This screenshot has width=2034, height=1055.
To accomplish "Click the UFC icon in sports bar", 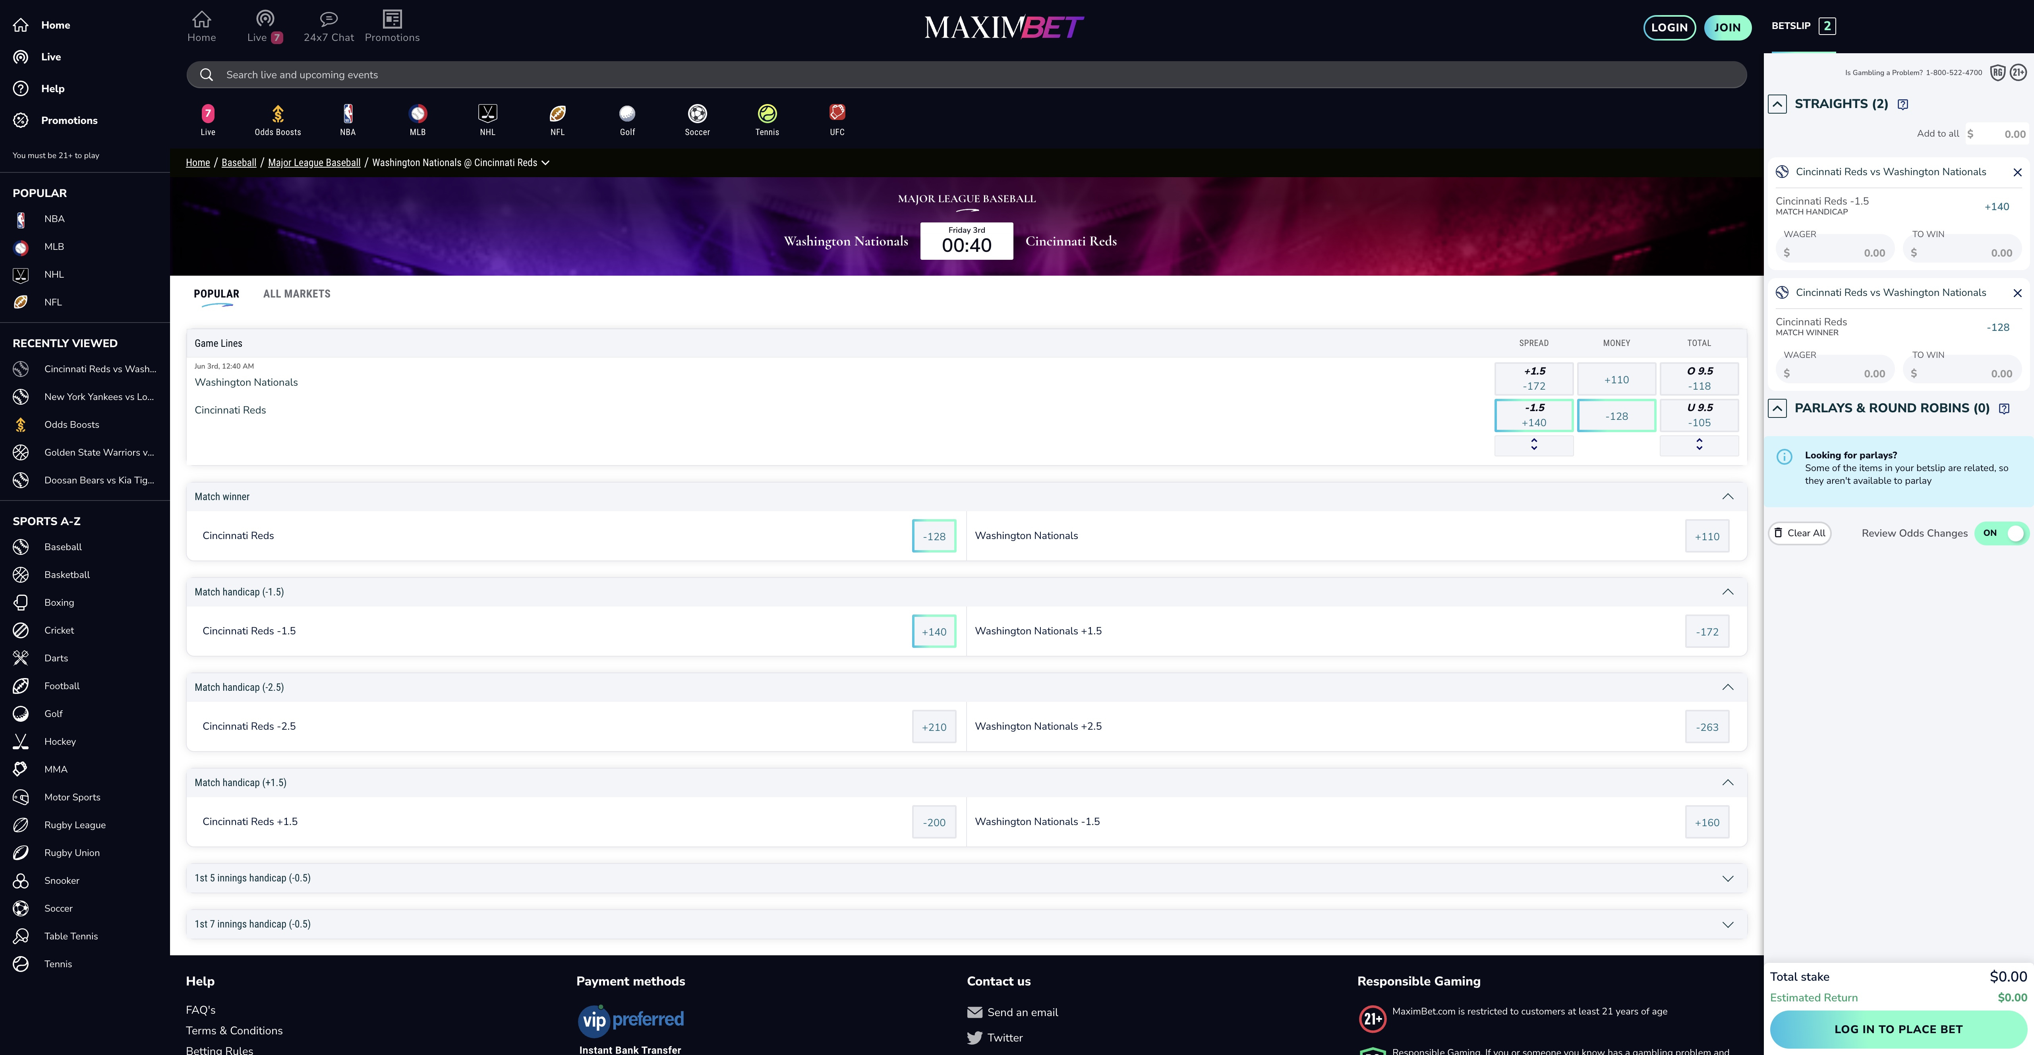I will (837, 119).
